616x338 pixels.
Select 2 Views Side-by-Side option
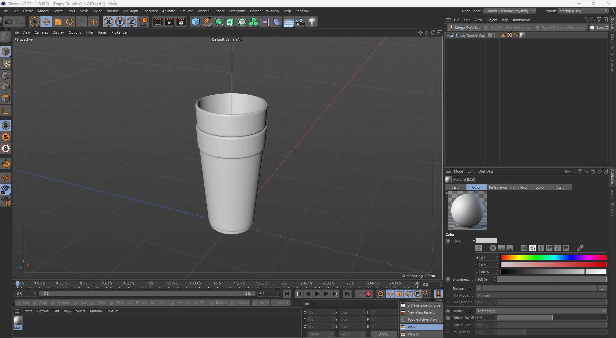point(421,305)
